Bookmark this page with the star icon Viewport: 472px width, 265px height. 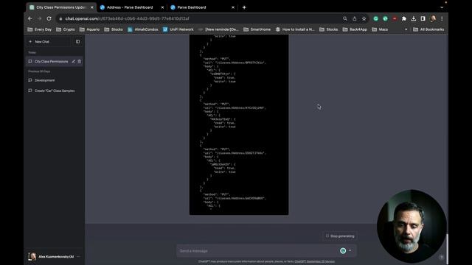tap(364, 18)
